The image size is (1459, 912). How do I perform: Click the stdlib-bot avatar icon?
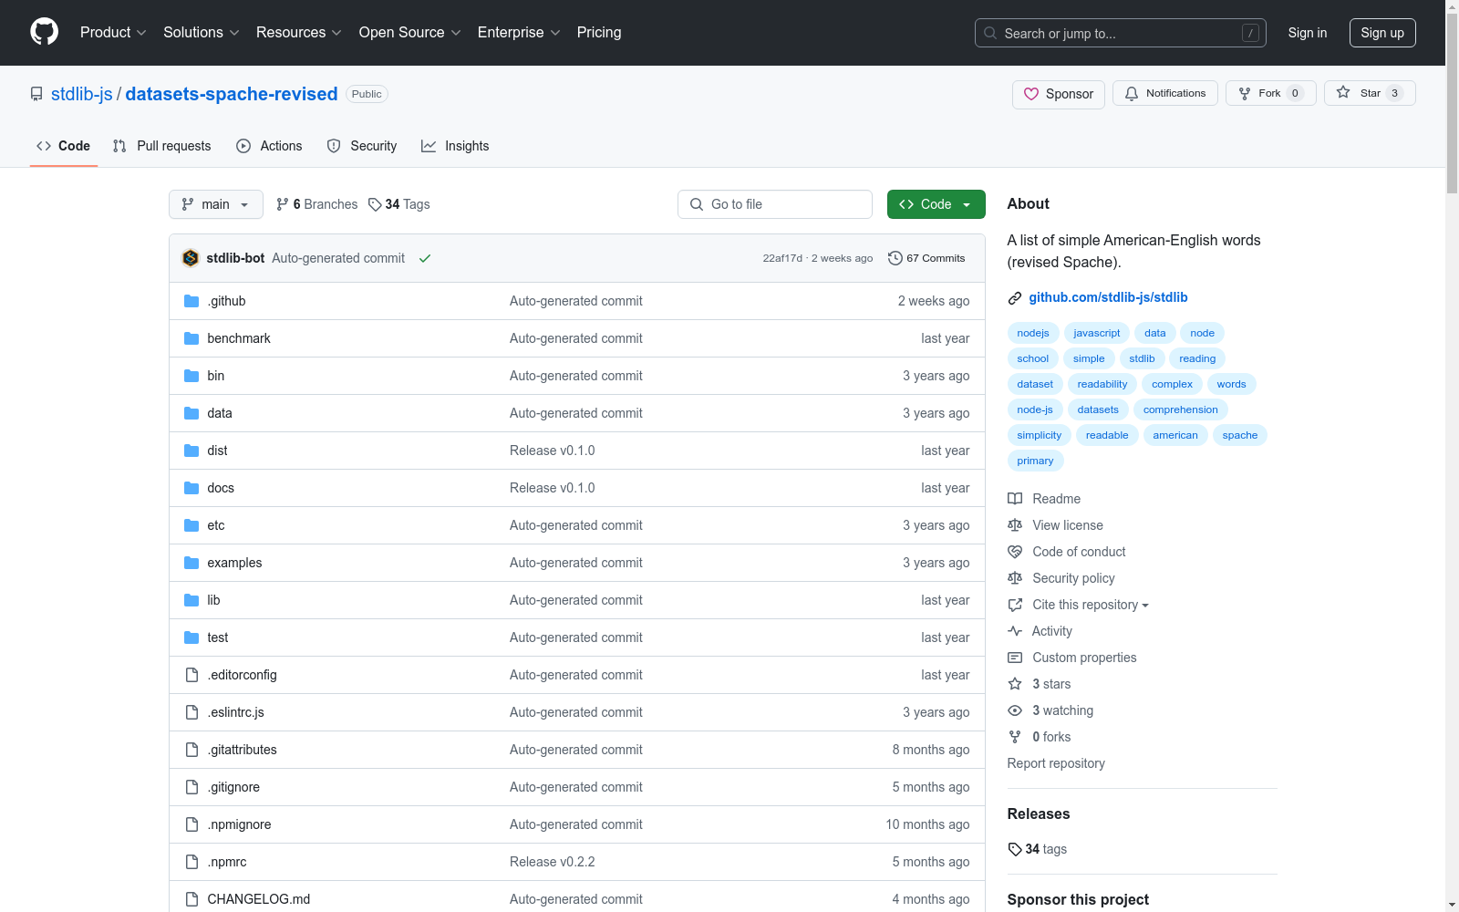[191, 258]
